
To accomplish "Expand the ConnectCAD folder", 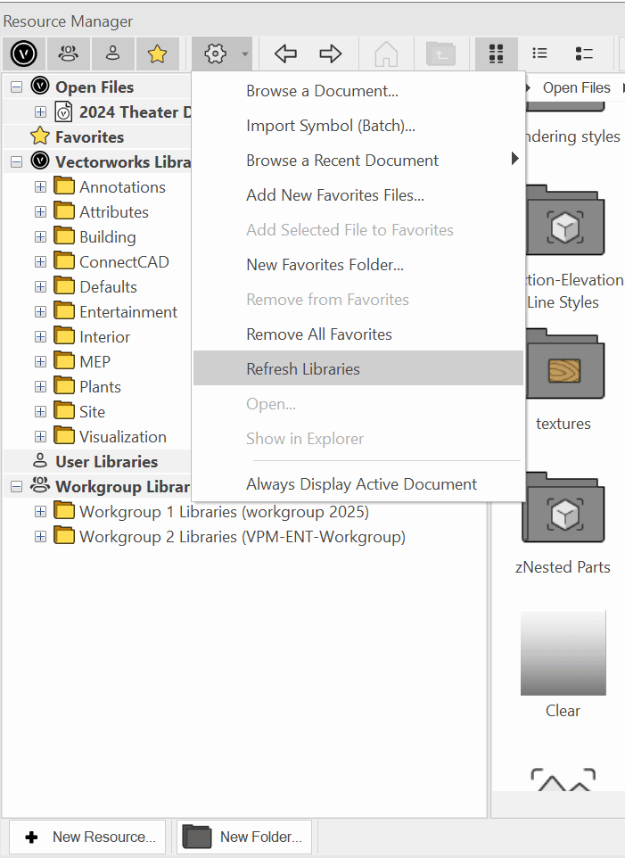I will (x=40, y=261).
